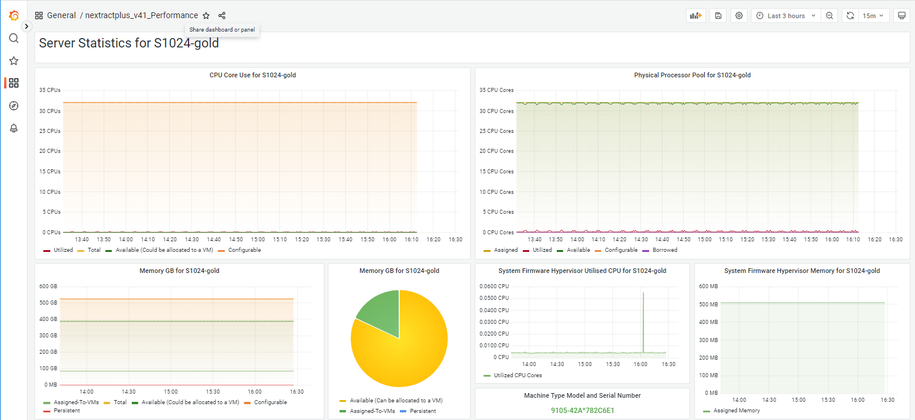The image size is (915, 420).
Task: Click the General folder breadcrumb
Action: tap(61, 16)
